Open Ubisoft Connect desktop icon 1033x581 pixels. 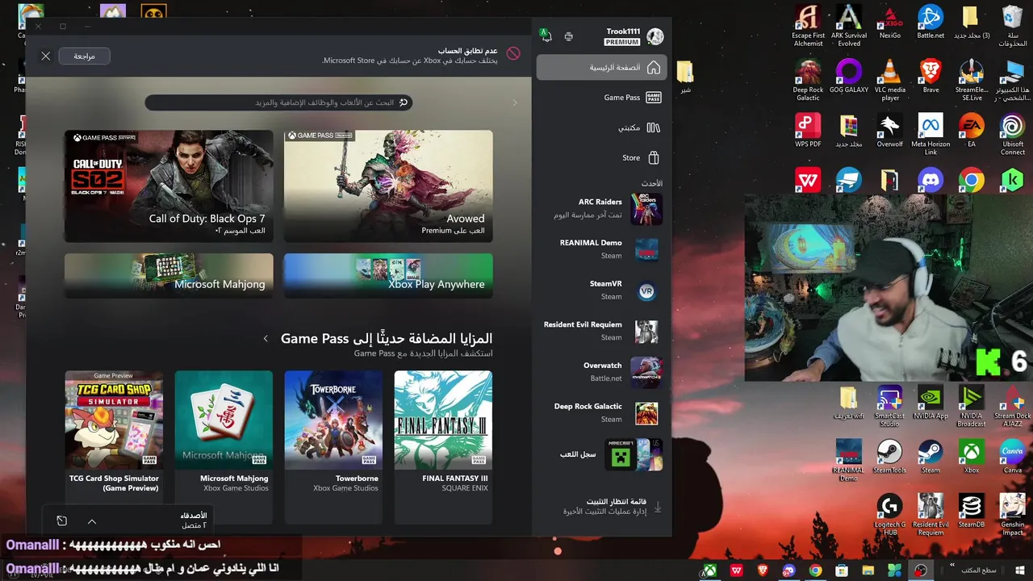coord(1013,135)
